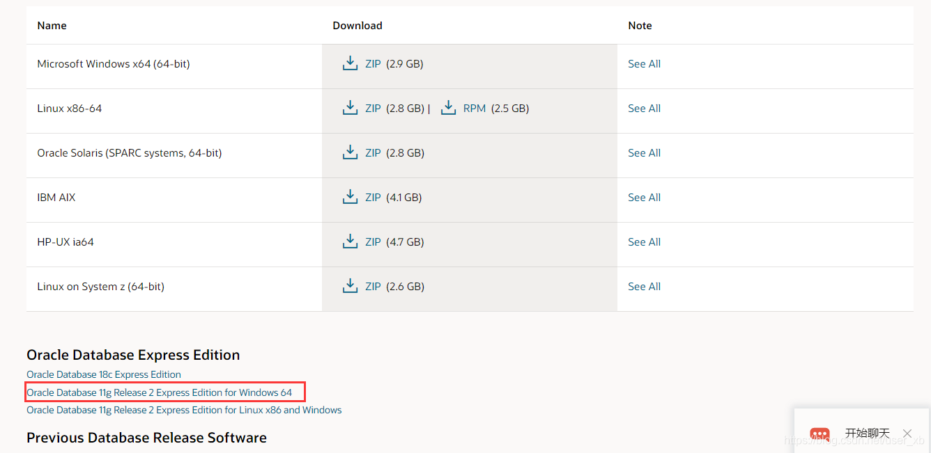Click the (4.1 GB) size text
The image size is (931, 453).
tap(403, 198)
